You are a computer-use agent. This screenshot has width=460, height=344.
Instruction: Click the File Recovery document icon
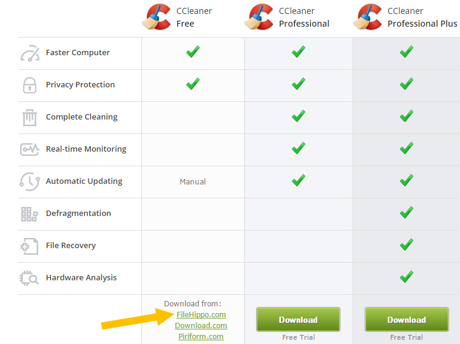pos(29,246)
